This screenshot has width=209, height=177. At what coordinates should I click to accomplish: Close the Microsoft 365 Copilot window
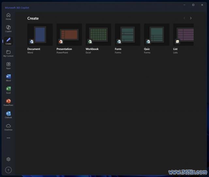click(202, 5)
